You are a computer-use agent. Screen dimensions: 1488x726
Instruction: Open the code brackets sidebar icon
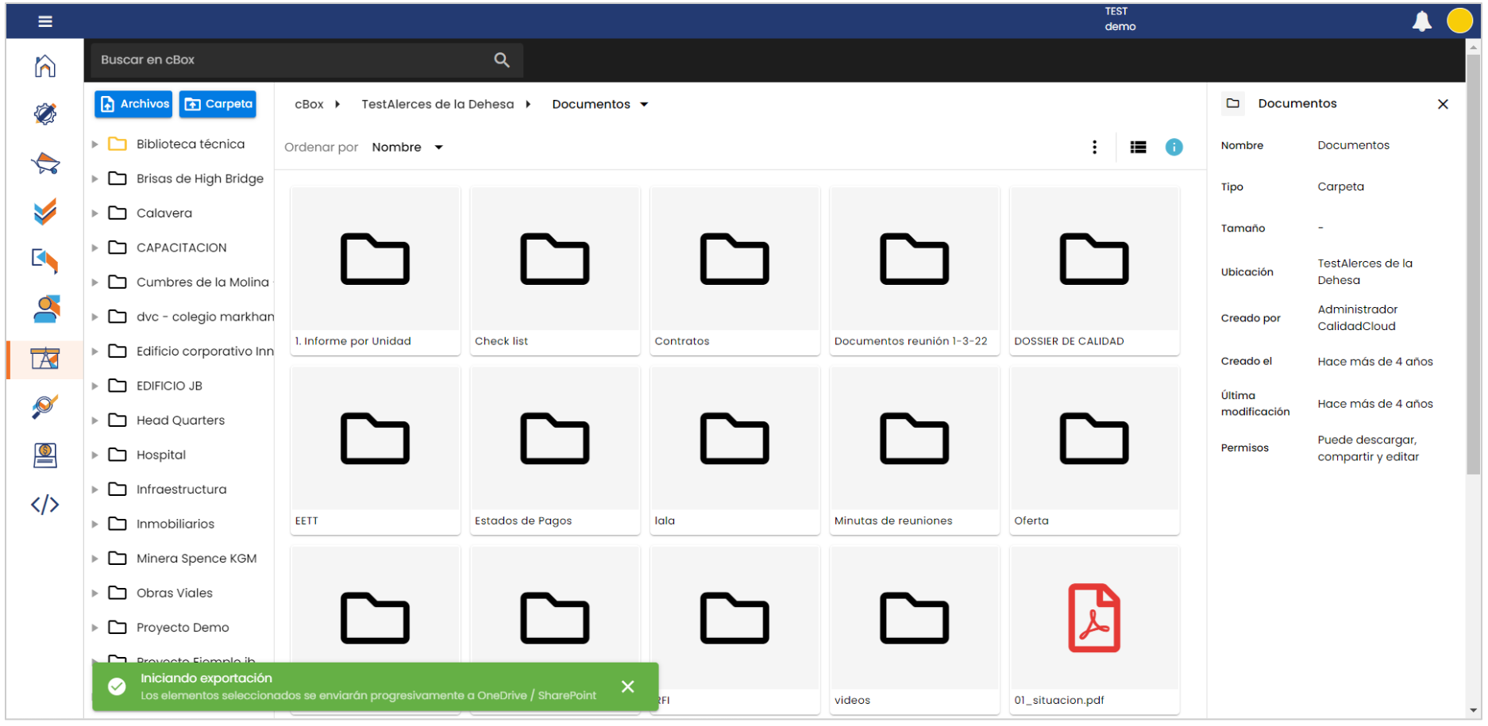[x=45, y=505]
